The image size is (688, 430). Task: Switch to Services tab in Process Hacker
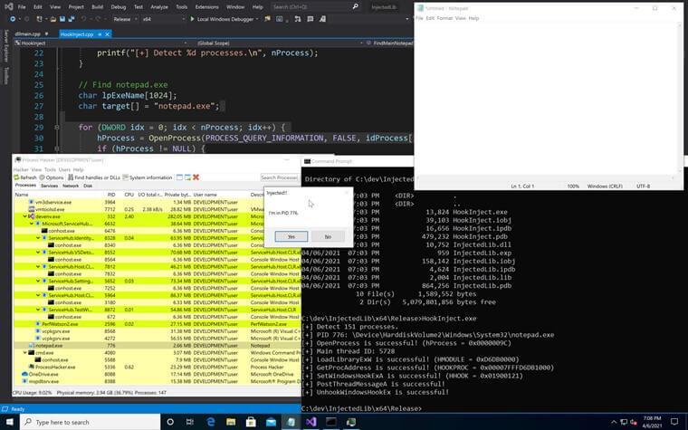tap(49, 186)
